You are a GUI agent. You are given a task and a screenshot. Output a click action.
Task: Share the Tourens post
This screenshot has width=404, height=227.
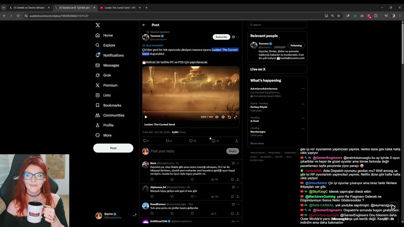(237, 141)
